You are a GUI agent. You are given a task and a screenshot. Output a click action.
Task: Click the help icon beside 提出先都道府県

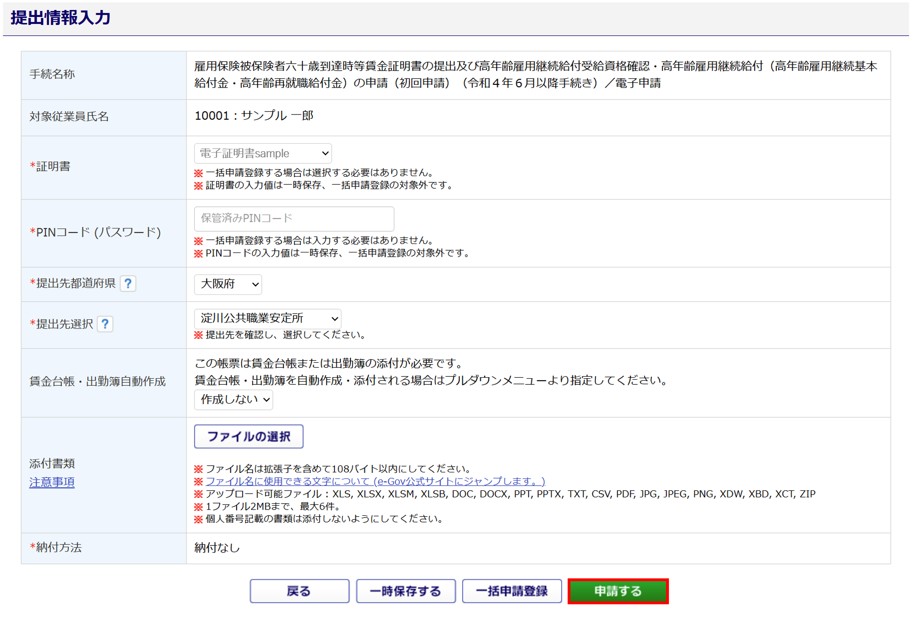(x=128, y=284)
